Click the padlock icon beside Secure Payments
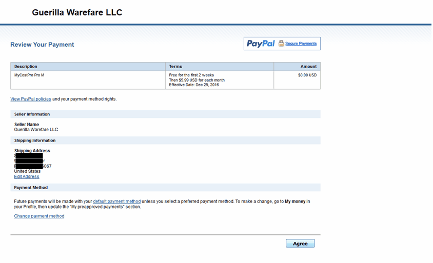 coord(281,43)
